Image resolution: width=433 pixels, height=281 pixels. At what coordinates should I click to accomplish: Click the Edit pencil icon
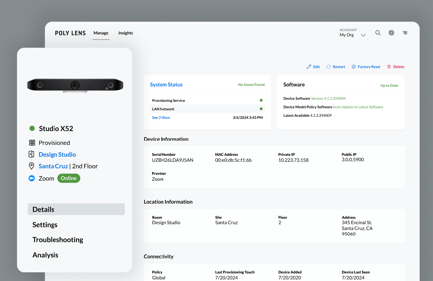309,67
